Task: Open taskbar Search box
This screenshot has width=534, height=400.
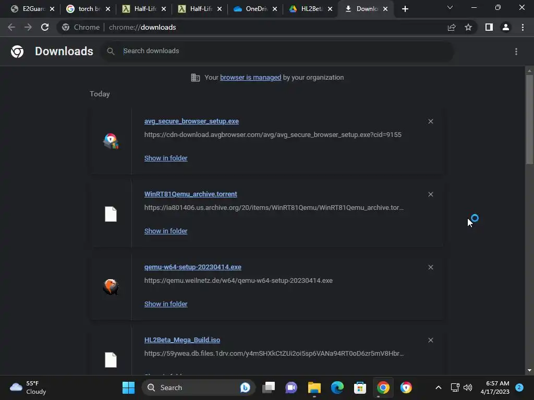Action: tap(199, 387)
